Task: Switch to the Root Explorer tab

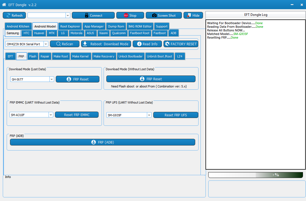Action: click(70, 26)
